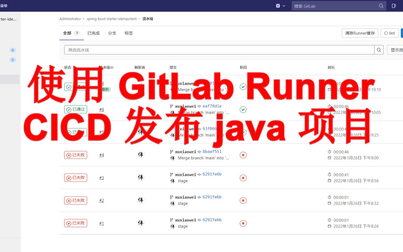Viewport: 403px width, 252px height.
Task: Click the lower 0 count badge in sidebar
Action: (12, 60)
